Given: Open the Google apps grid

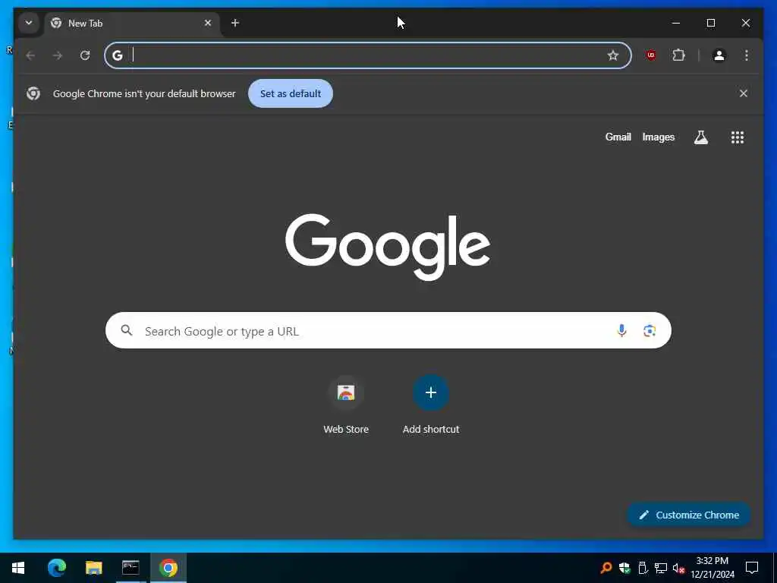Looking at the screenshot, I should pyautogui.click(x=738, y=137).
